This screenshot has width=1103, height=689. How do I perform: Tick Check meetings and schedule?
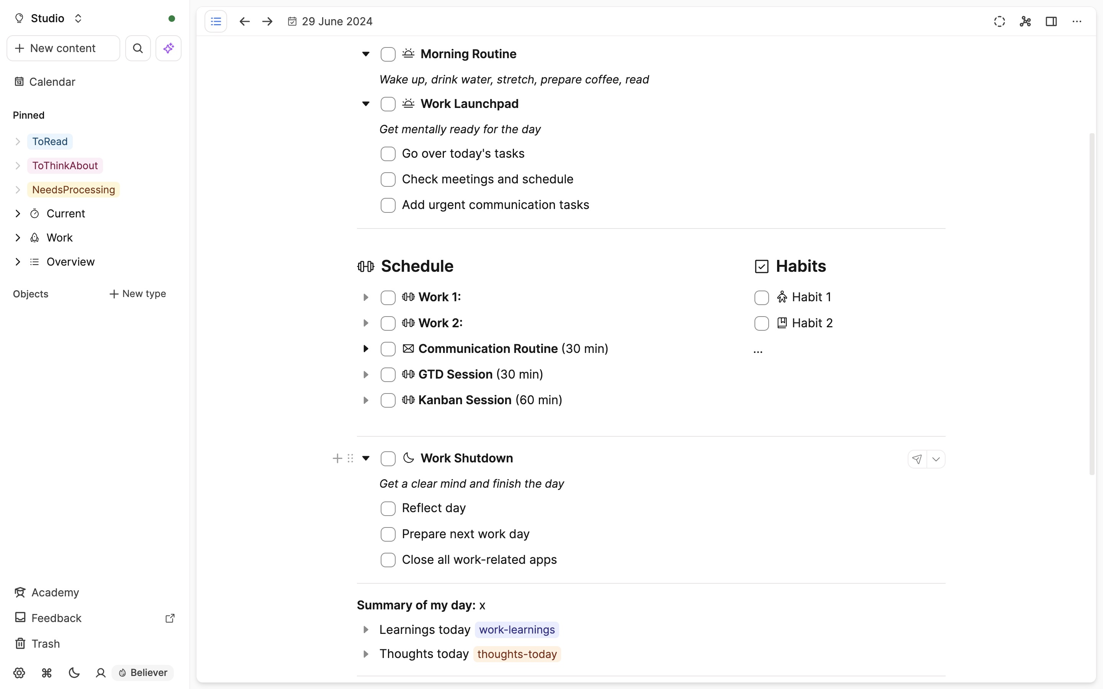(388, 180)
